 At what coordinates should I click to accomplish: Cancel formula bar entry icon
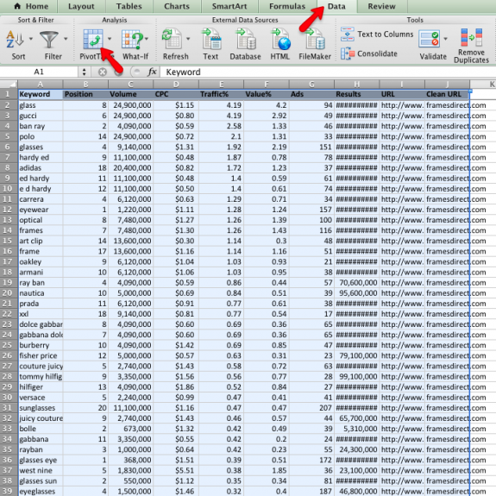coord(102,72)
